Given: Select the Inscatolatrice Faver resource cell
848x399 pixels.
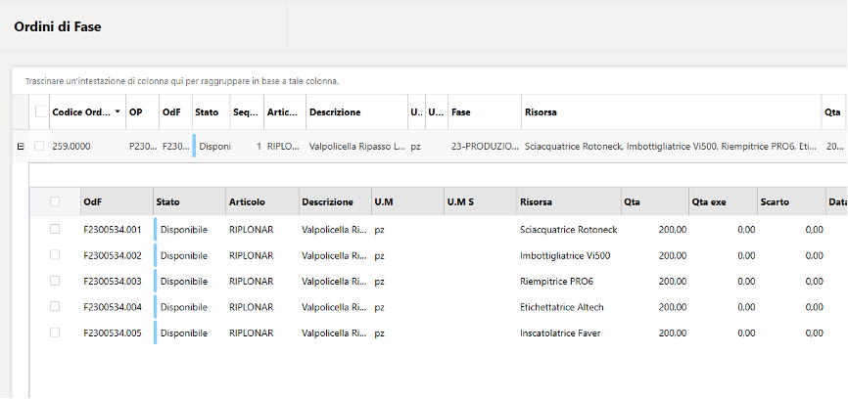Looking at the screenshot, I should tap(560, 333).
